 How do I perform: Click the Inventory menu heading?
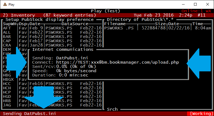coord(23,15)
